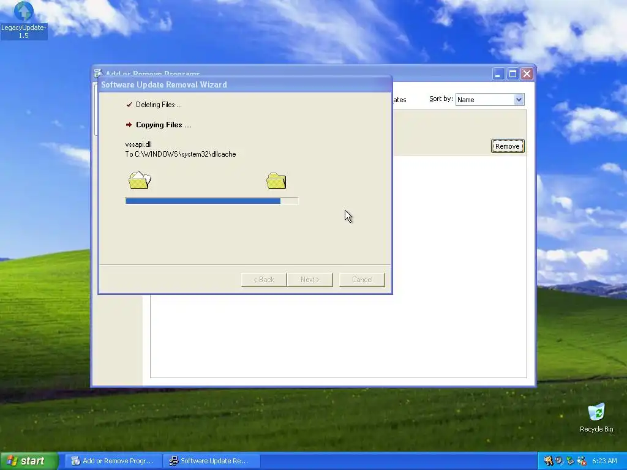Click the checkmark beside Deleting Files
627x470 pixels.
(129, 105)
